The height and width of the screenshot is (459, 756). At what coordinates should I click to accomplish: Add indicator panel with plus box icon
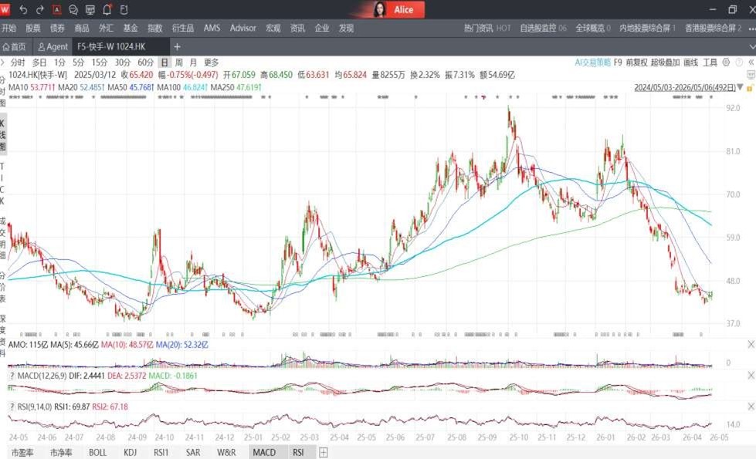tap(324, 452)
